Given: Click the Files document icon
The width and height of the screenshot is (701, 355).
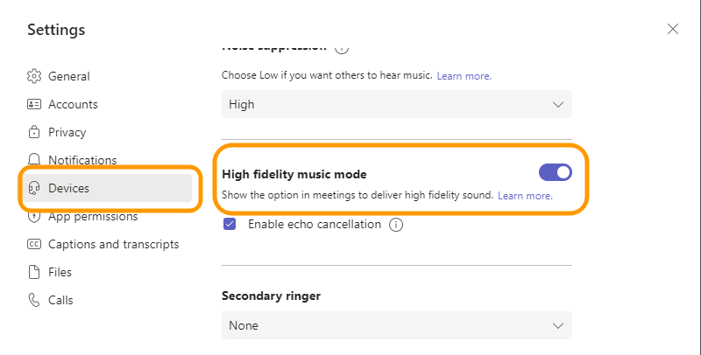Looking at the screenshot, I should point(34,272).
